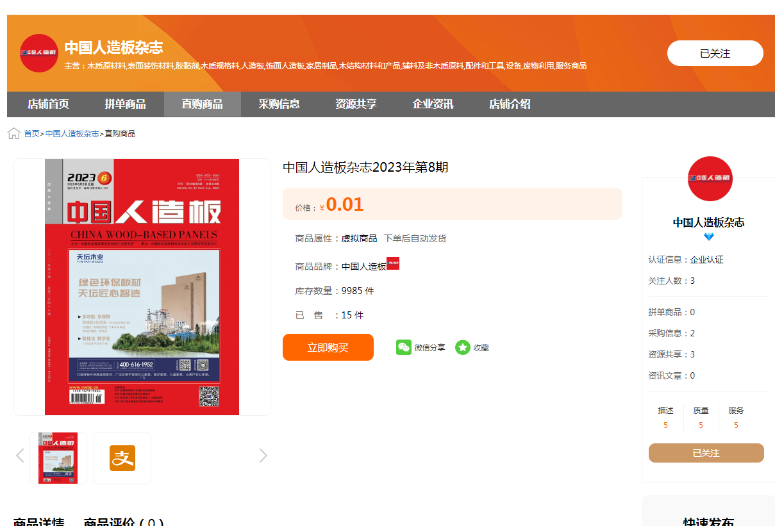Click the 中国人造板 brand name link
Image resolution: width=775 pixels, height=526 pixels.
[x=363, y=267]
